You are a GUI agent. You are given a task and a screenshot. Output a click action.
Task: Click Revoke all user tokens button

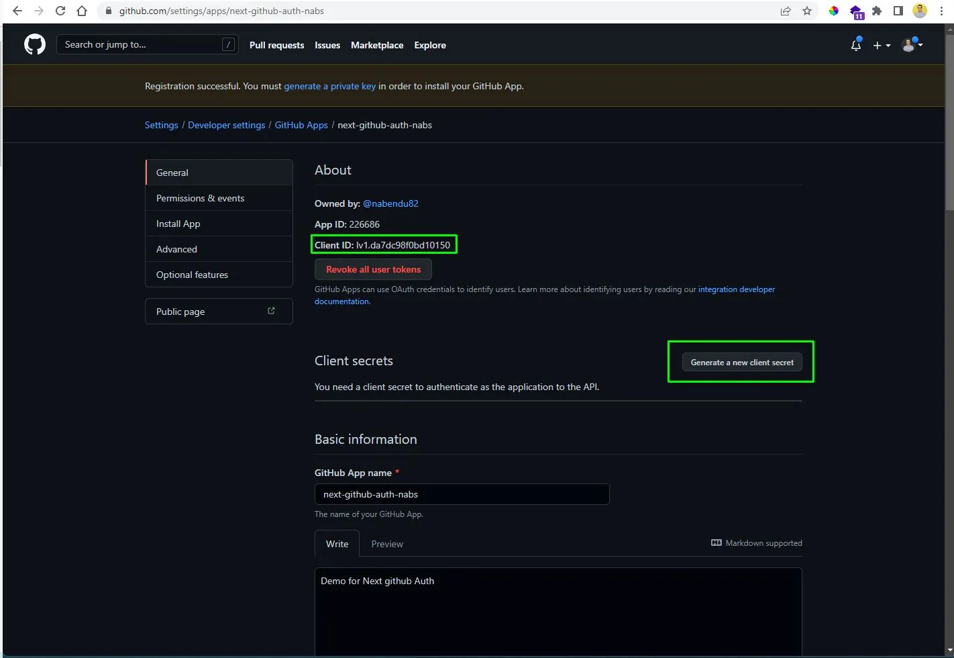(x=373, y=269)
